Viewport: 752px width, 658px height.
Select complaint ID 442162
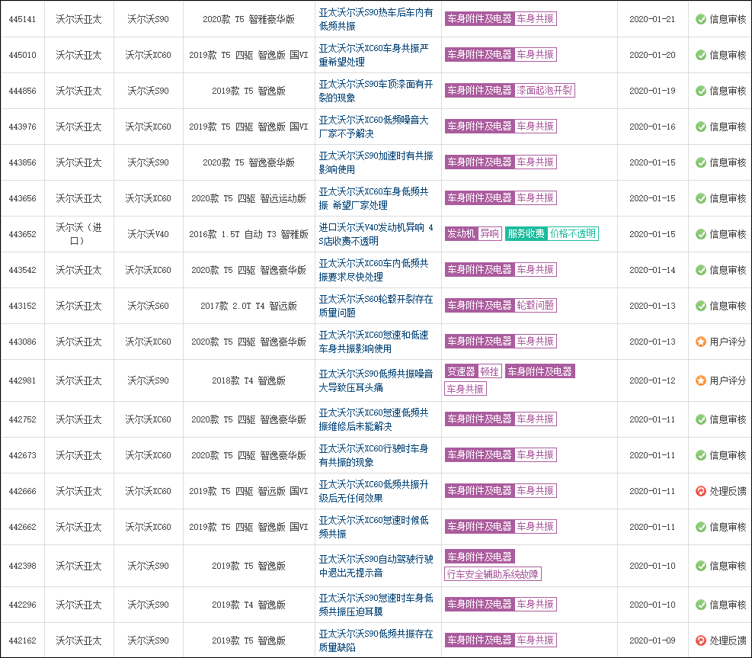pyautogui.click(x=23, y=640)
